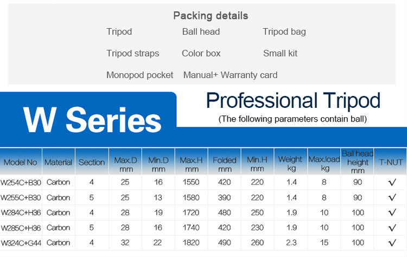Select the Ball head height column header
Image resolution: width=407 pixels, height=257 pixels.
click(x=358, y=162)
